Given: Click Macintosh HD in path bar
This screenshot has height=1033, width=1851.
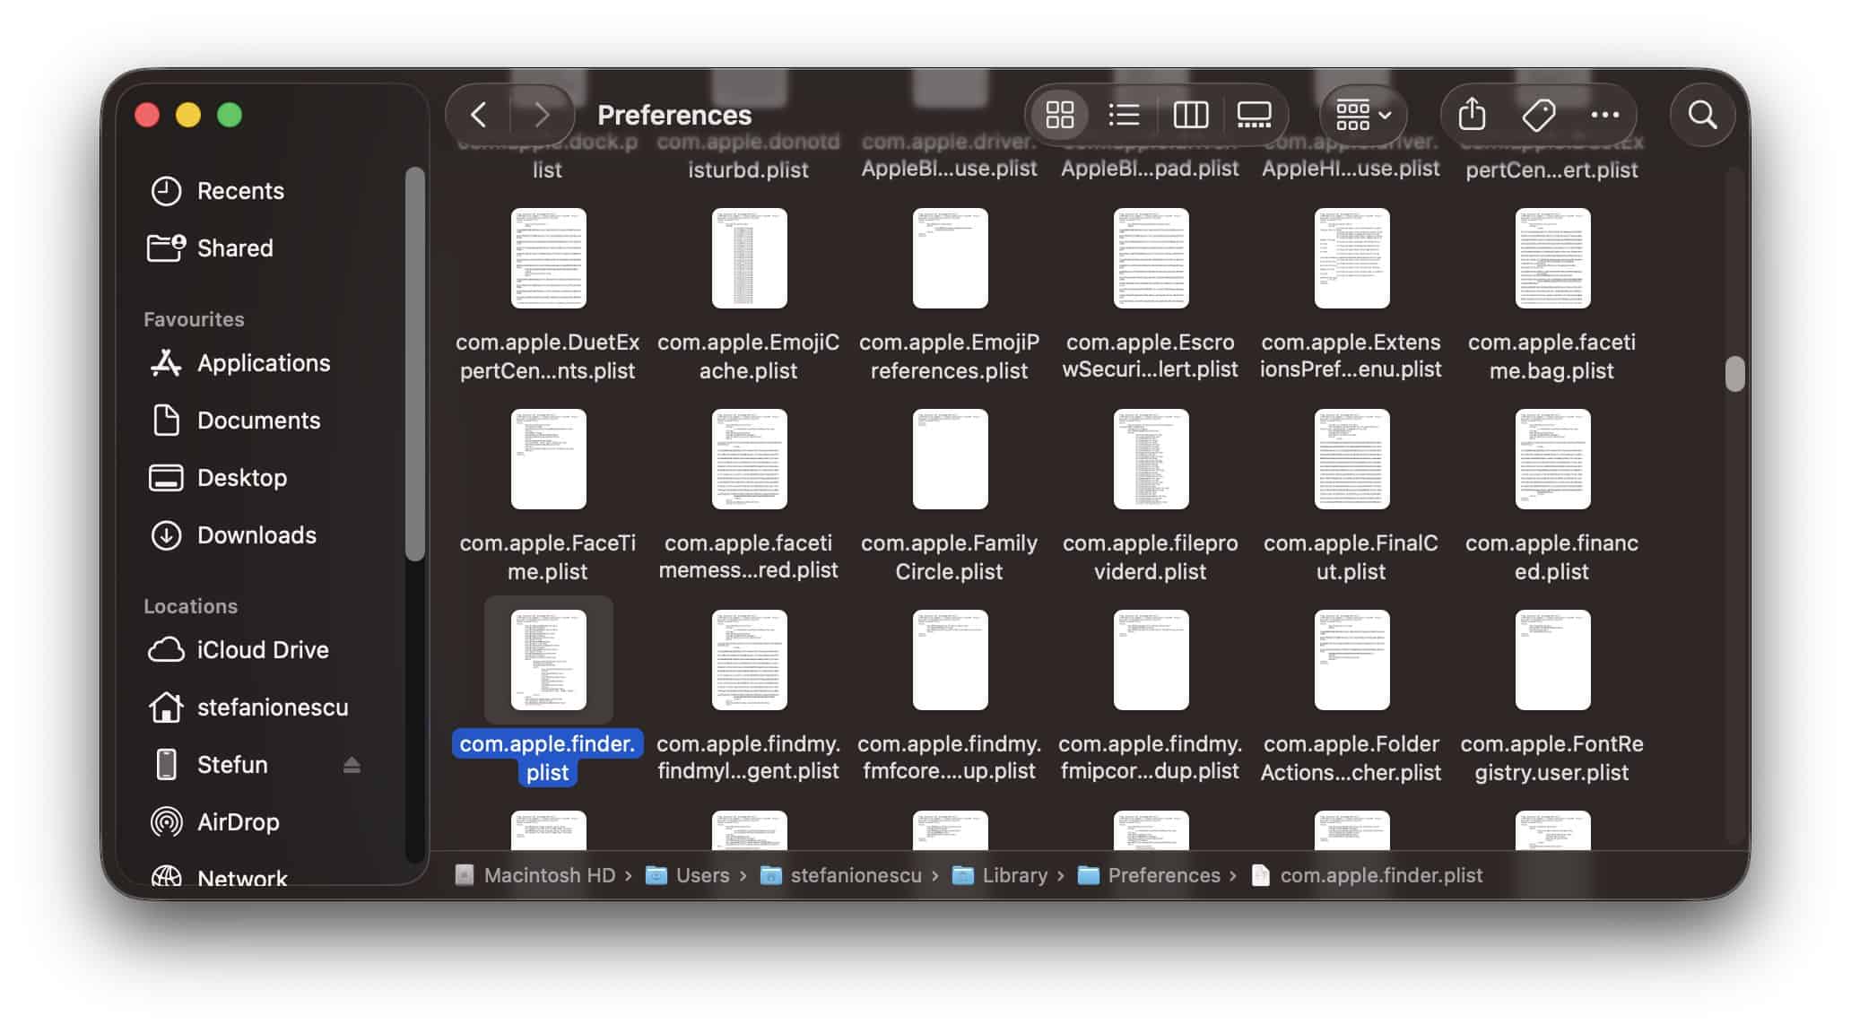Looking at the screenshot, I should coord(536,875).
